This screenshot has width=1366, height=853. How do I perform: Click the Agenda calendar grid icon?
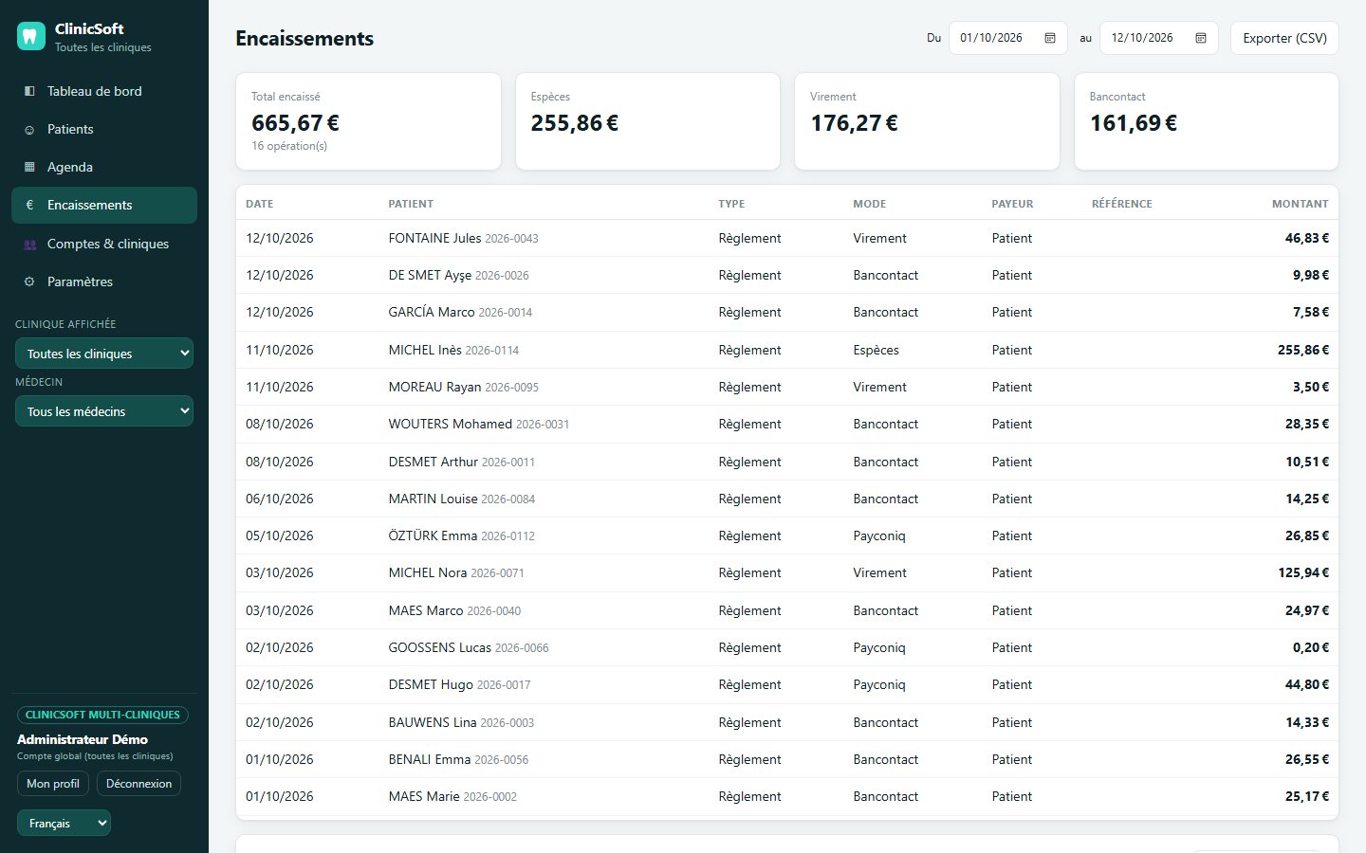click(29, 168)
